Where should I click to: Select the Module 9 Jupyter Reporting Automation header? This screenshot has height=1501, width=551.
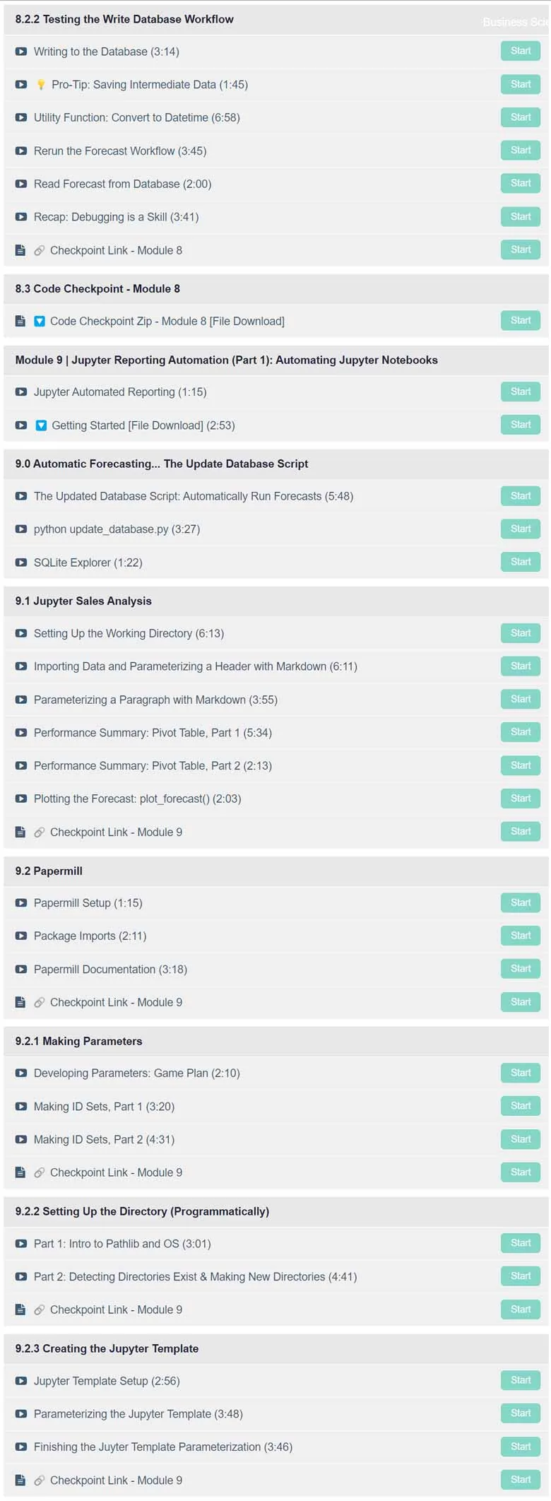click(276, 360)
